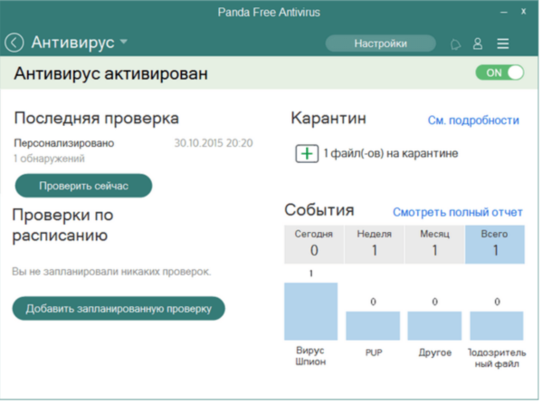Viewport: 543px width, 405px height.
Task: Click the PUP chart bar
Action: [373, 325]
